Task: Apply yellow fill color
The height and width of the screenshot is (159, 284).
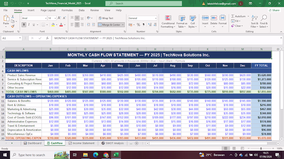Action: (x=53, y=25)
